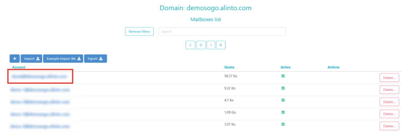Toggle Active checkbox for 58.37 Ko mailbox
The width and height of the screenshot is (406, 135).
tap(283, 76)
